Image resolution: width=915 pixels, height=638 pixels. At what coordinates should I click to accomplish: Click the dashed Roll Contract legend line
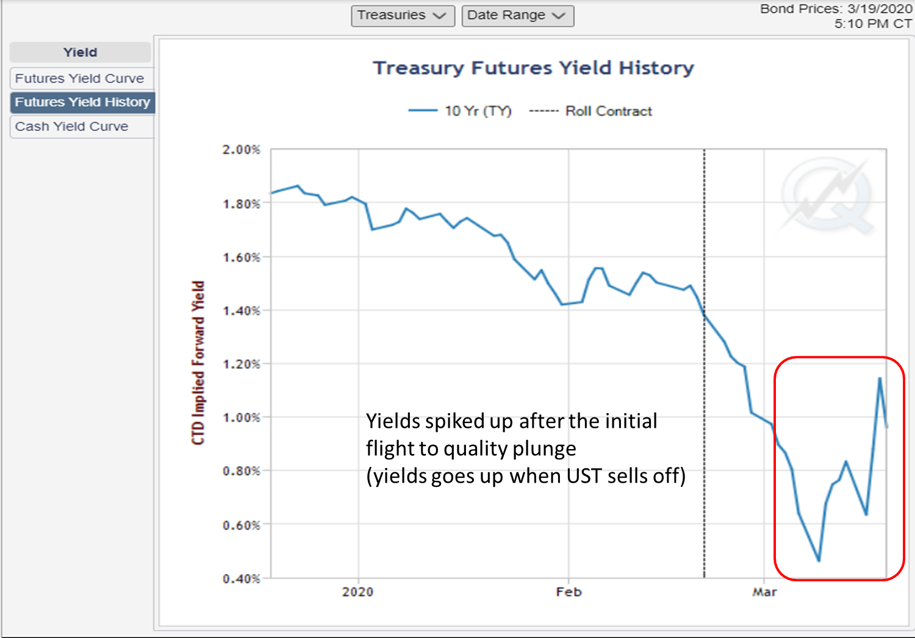click(544, 111)
